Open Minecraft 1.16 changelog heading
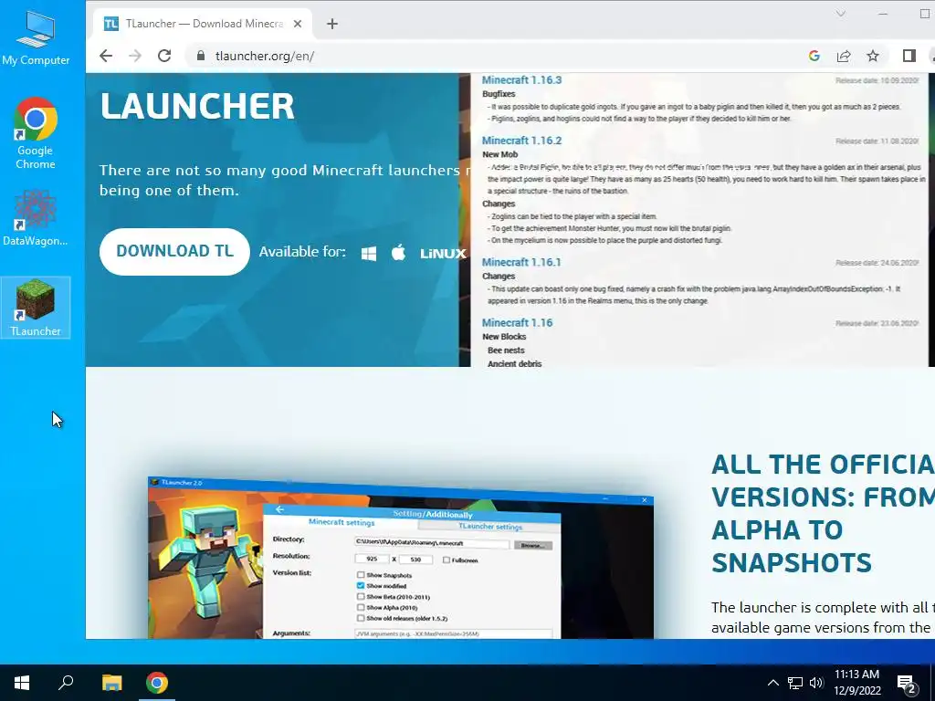 [x=517, y=323]
